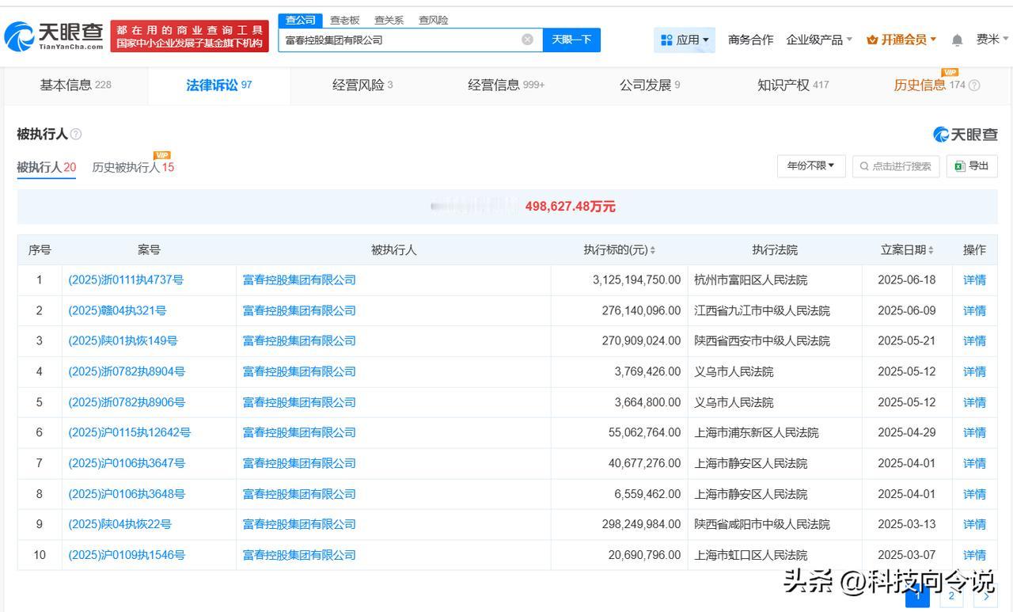Open case (2025)沪0106执3647号
The image size is (1013, 612).
(x=127, y=463)
